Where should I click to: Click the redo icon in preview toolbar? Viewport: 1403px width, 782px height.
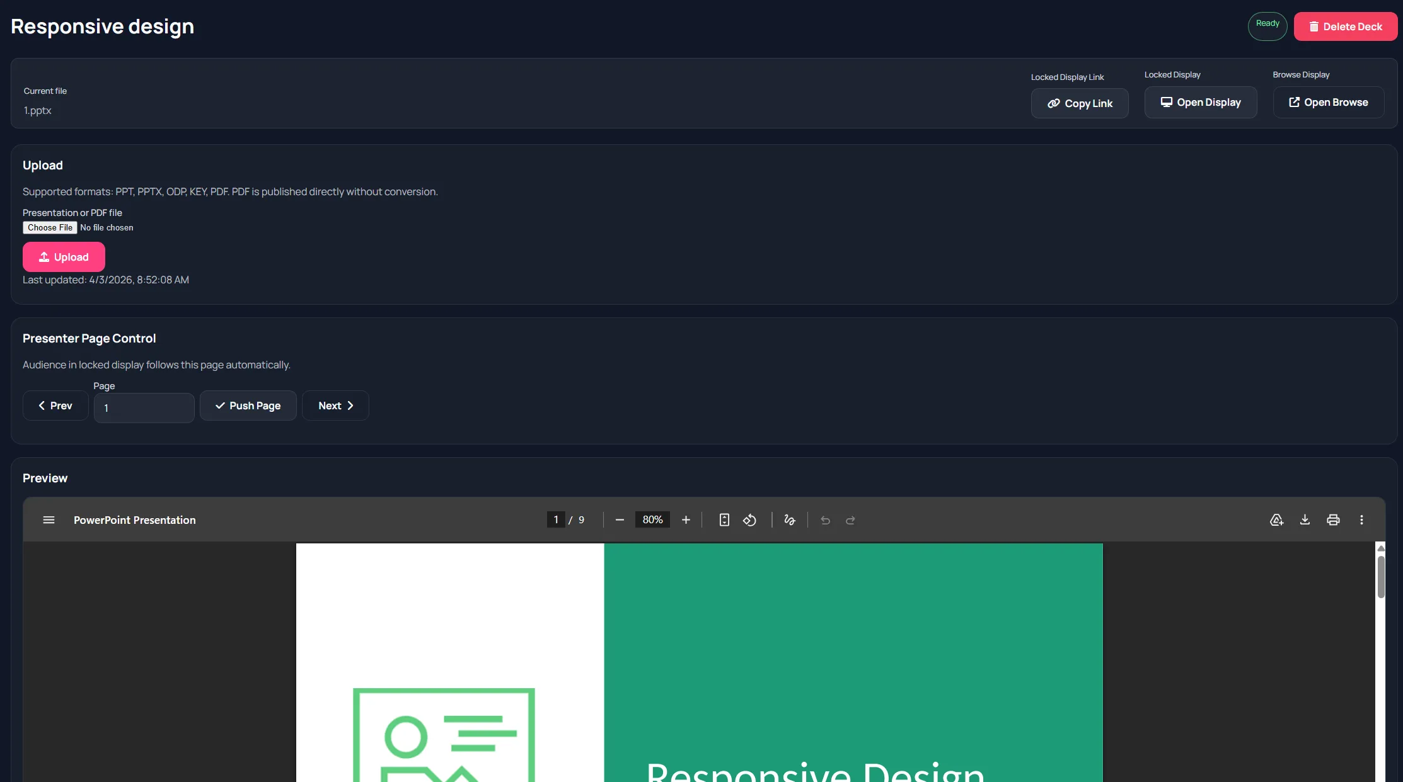pos(850,520)
